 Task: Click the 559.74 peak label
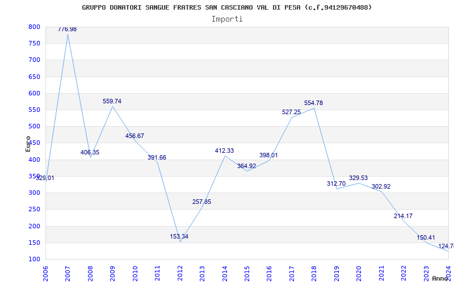click(112, 102)
